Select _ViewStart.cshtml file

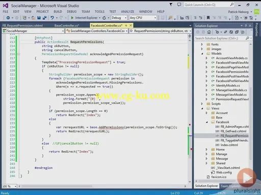(228, 168)
